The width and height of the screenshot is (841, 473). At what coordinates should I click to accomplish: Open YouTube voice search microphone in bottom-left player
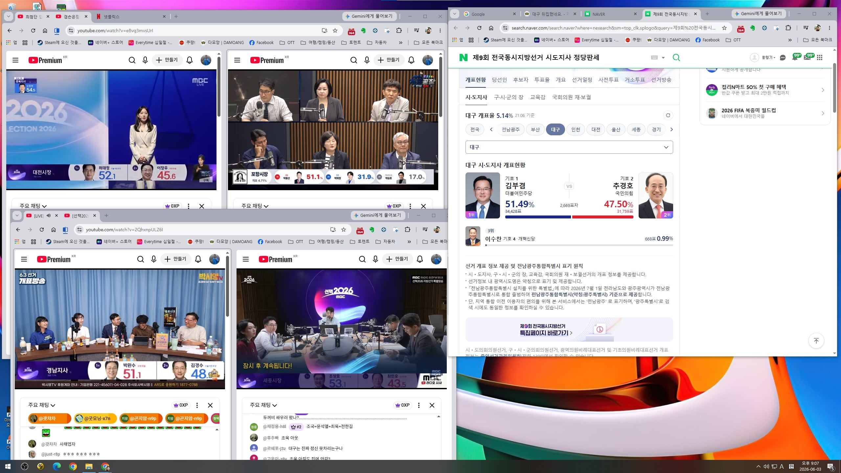[x=154, y=259]
